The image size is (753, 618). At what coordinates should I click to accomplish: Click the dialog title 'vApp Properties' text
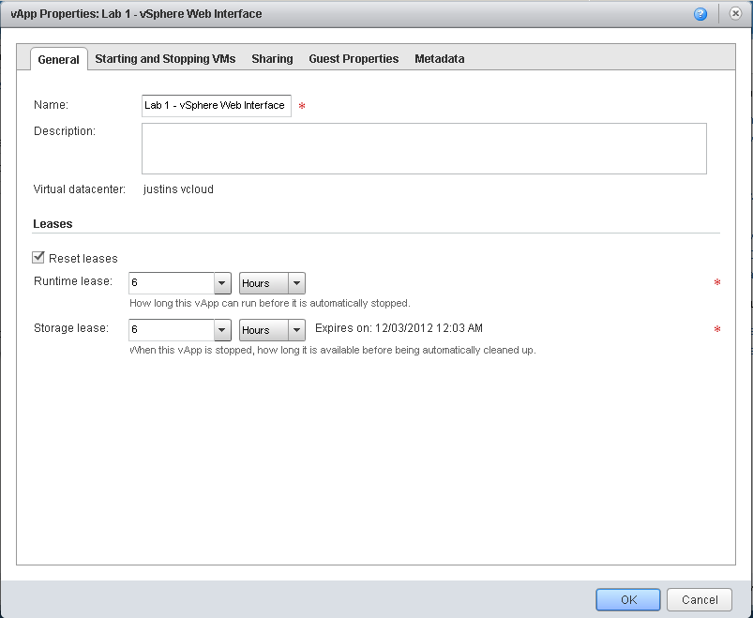(53, 14)
